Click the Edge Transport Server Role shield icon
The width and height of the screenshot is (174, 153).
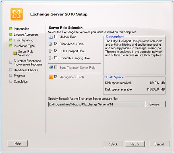click(51, 67)
